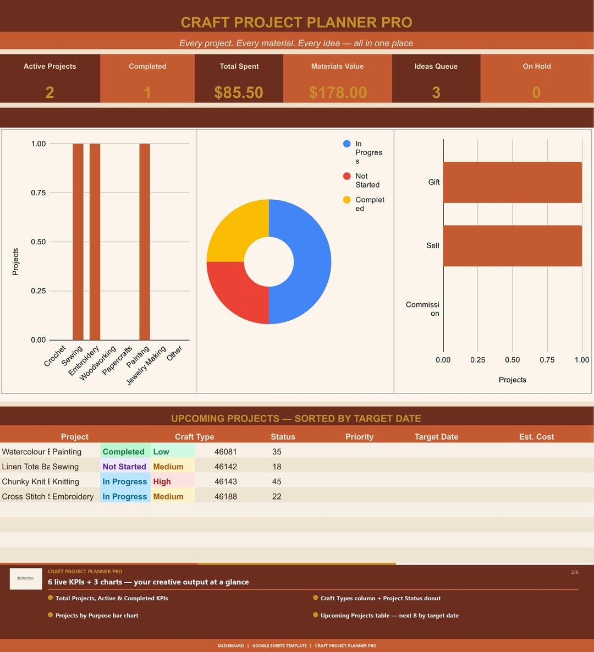Click the Upcoming Projects section header
Screen dimensions: 594x652
296,418
